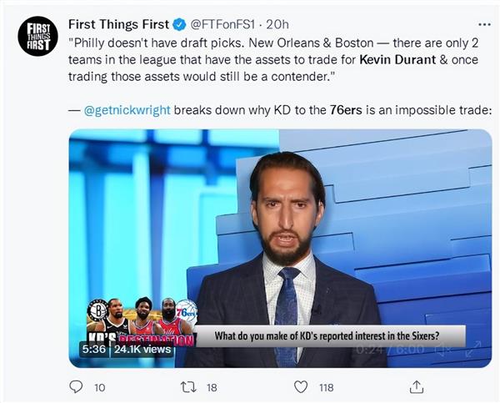
Task: Click the 20h tweet timestamp
Action: coord(277,24)
